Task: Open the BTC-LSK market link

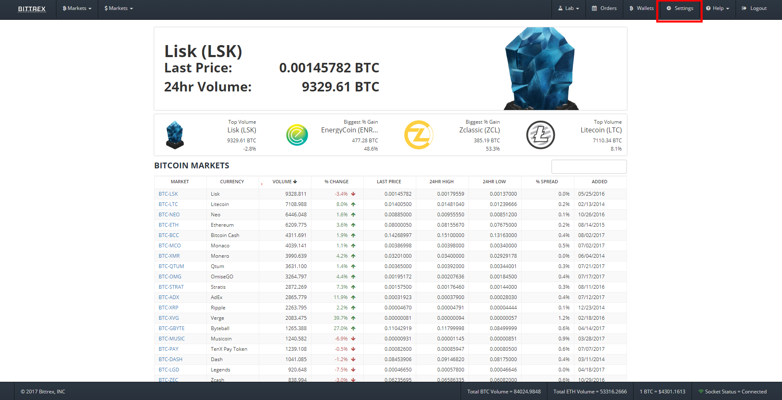Action: [x=168, y=194]
